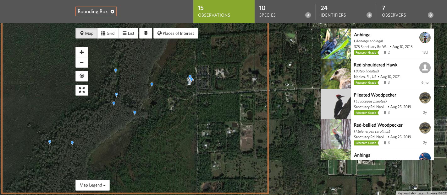Open Keyboard shortcuts for the map
This screenshot has height=195, width=447.
pyautogui.click(x=410, y=193)
